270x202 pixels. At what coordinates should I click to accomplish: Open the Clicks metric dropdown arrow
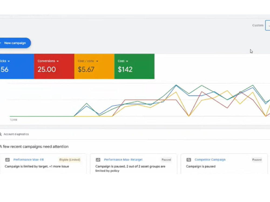(x=9, y=61)
